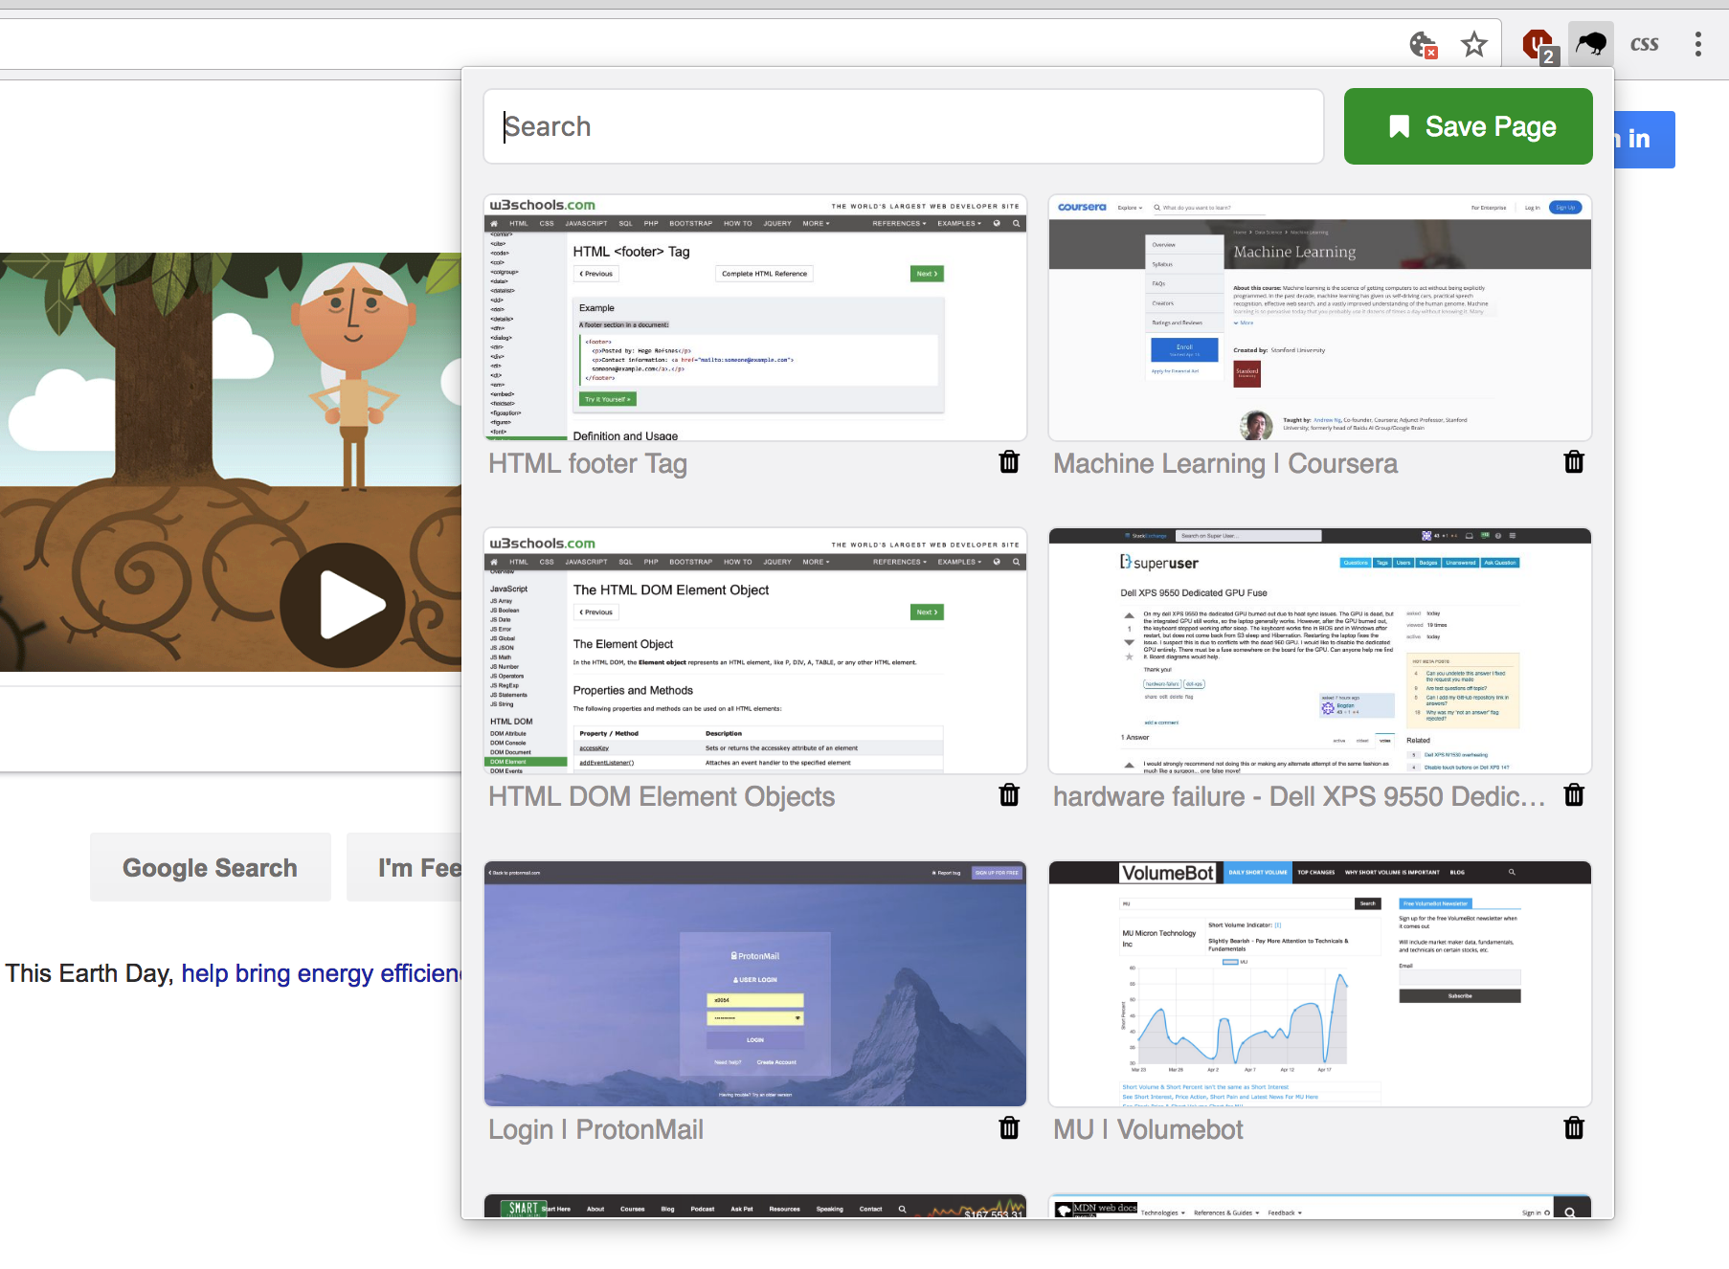1729x1269 pixels.
Task: Open the uBlock Origin extension icon
Action: click(1540, 45)
